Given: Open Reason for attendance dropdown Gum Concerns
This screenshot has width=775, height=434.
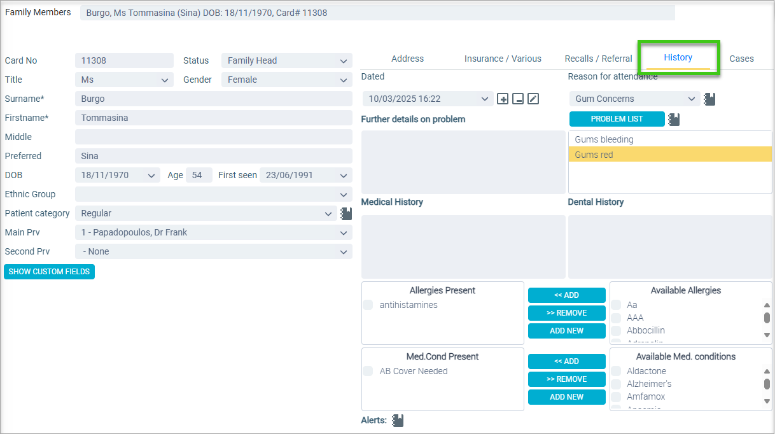Looking at the screenshot, I should click(634, 99).
